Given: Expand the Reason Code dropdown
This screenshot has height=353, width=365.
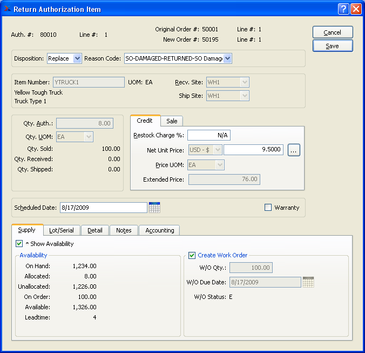Looking at the screenshot, I should pos(227,58).
